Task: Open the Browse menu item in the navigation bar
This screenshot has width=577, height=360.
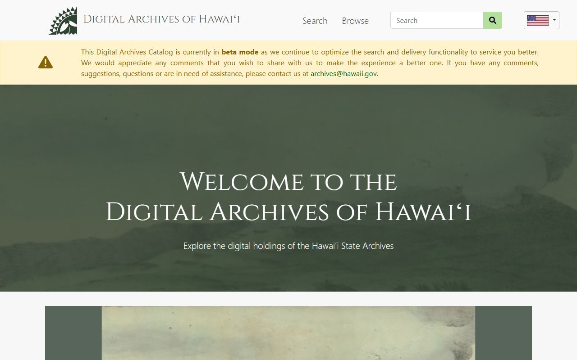Action: pos(355,21)
